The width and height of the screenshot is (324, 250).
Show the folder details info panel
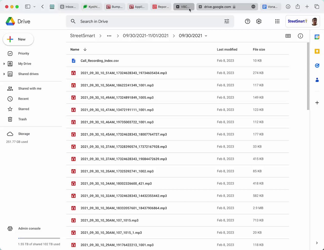[x=300, y=36]
